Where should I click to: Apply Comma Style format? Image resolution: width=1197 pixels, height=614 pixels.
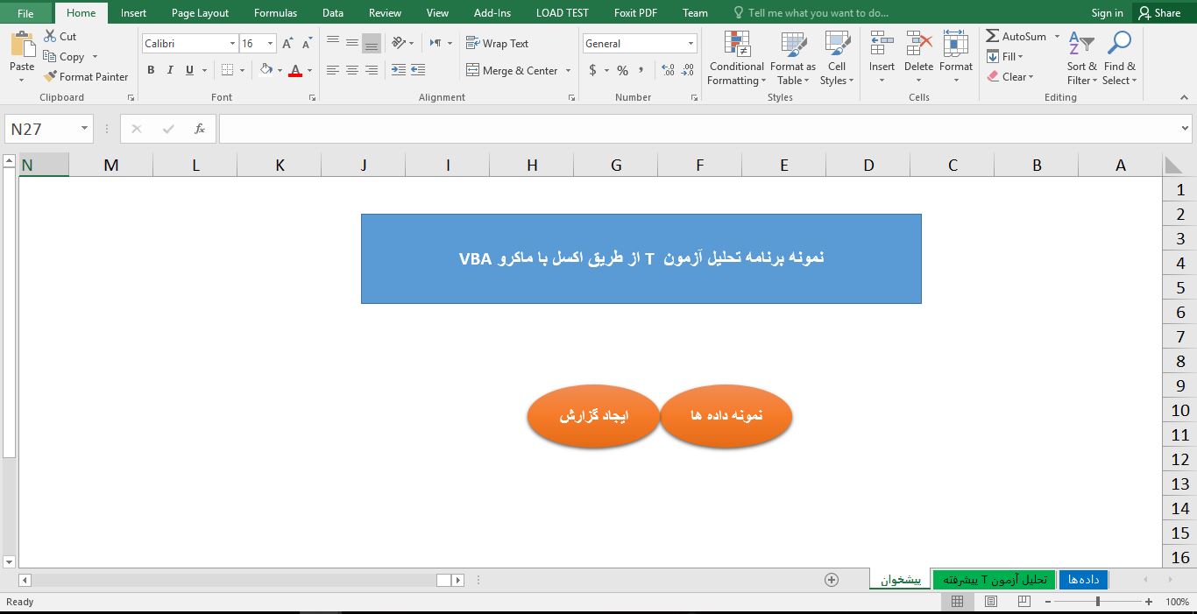(641, 70)
